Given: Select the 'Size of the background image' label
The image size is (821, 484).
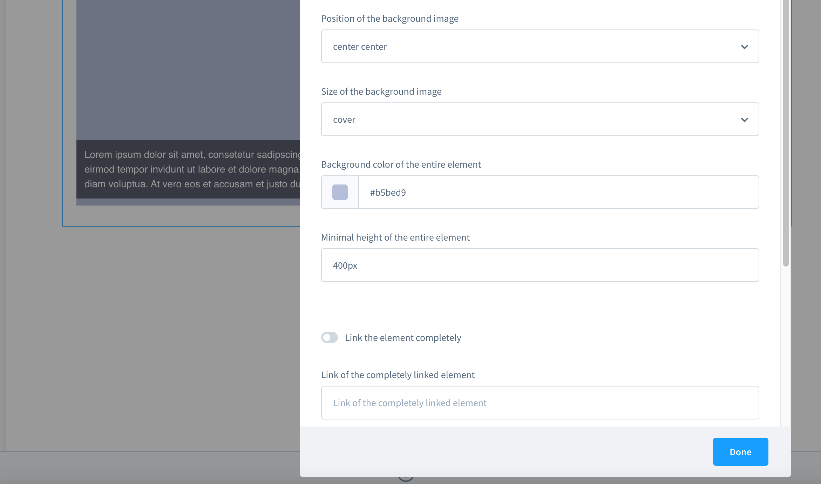Looking at the screenshot, I should coord(381,92).
